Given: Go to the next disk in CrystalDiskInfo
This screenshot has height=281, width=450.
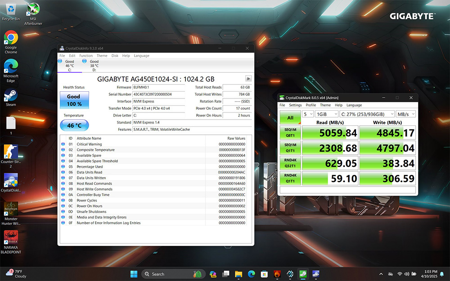Looking at the screenshot, I should [x=248, y=79].
